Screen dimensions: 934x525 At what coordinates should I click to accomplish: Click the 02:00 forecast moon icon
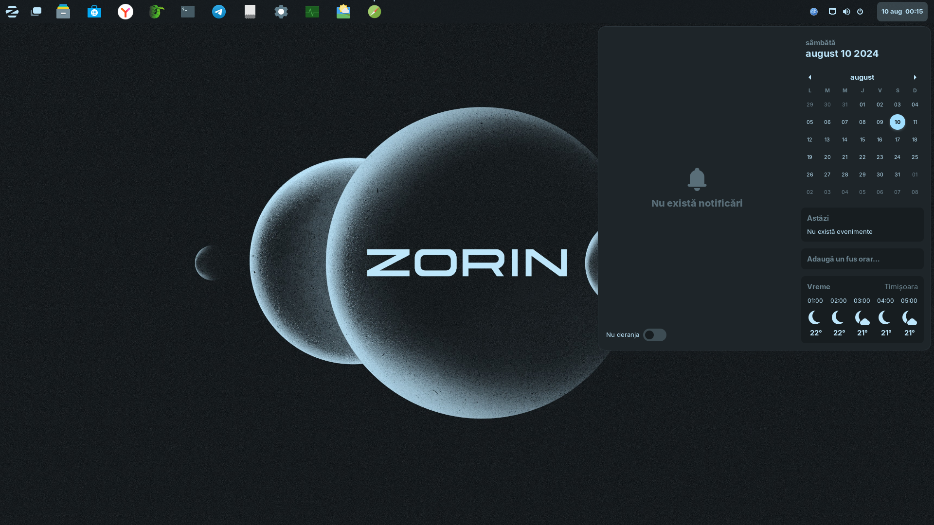[x=838, y=318]
